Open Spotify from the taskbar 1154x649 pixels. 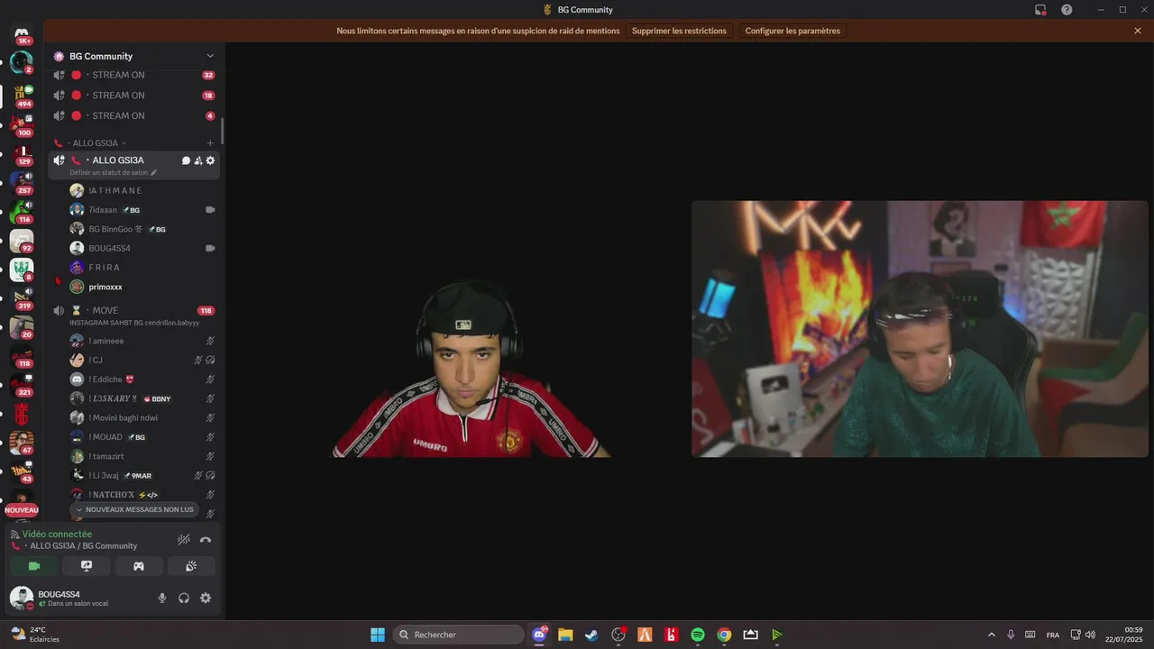(698, 635)
